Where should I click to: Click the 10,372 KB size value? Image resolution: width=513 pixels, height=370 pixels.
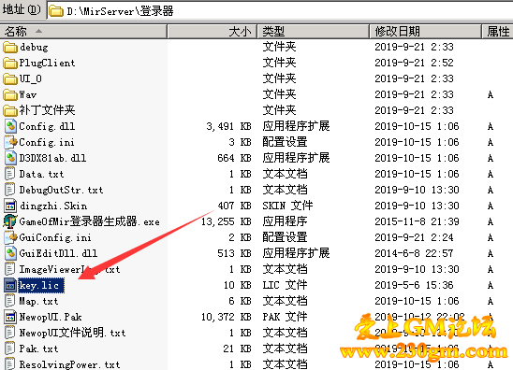226,317
